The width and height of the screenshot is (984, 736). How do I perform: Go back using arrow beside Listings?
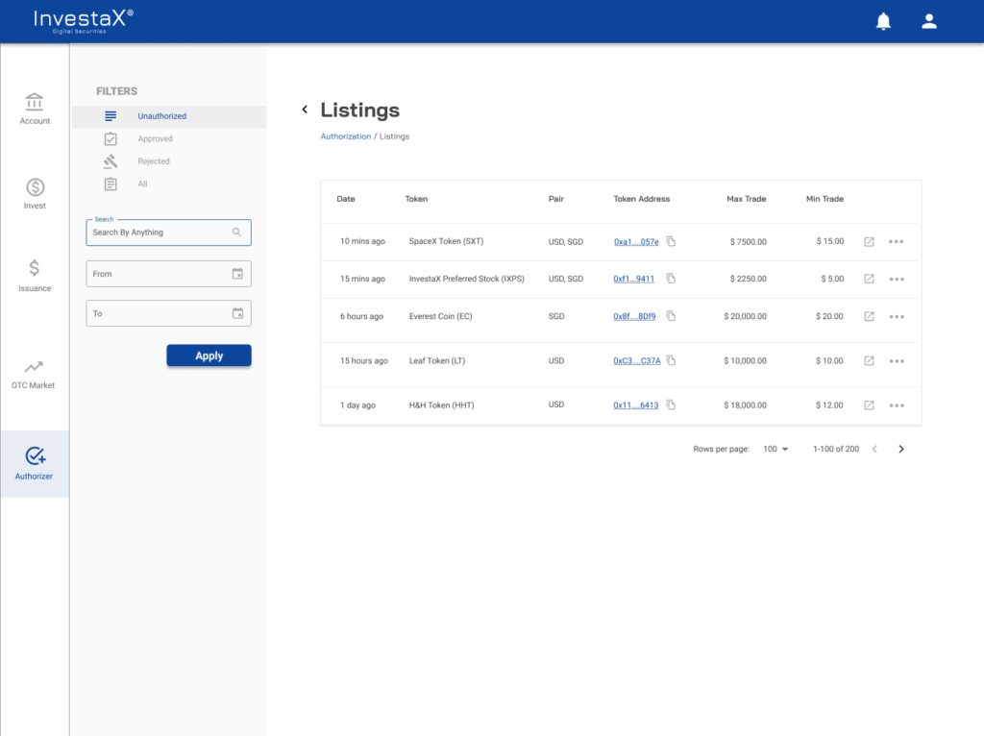click(x=305, y=110)
